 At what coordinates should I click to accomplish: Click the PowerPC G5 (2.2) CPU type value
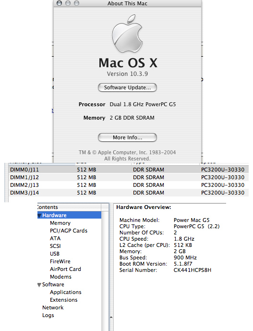coord(197,226)
